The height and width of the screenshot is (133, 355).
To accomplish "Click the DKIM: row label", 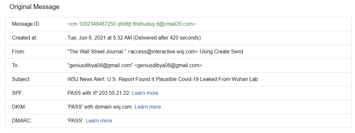I will point(19,107).
